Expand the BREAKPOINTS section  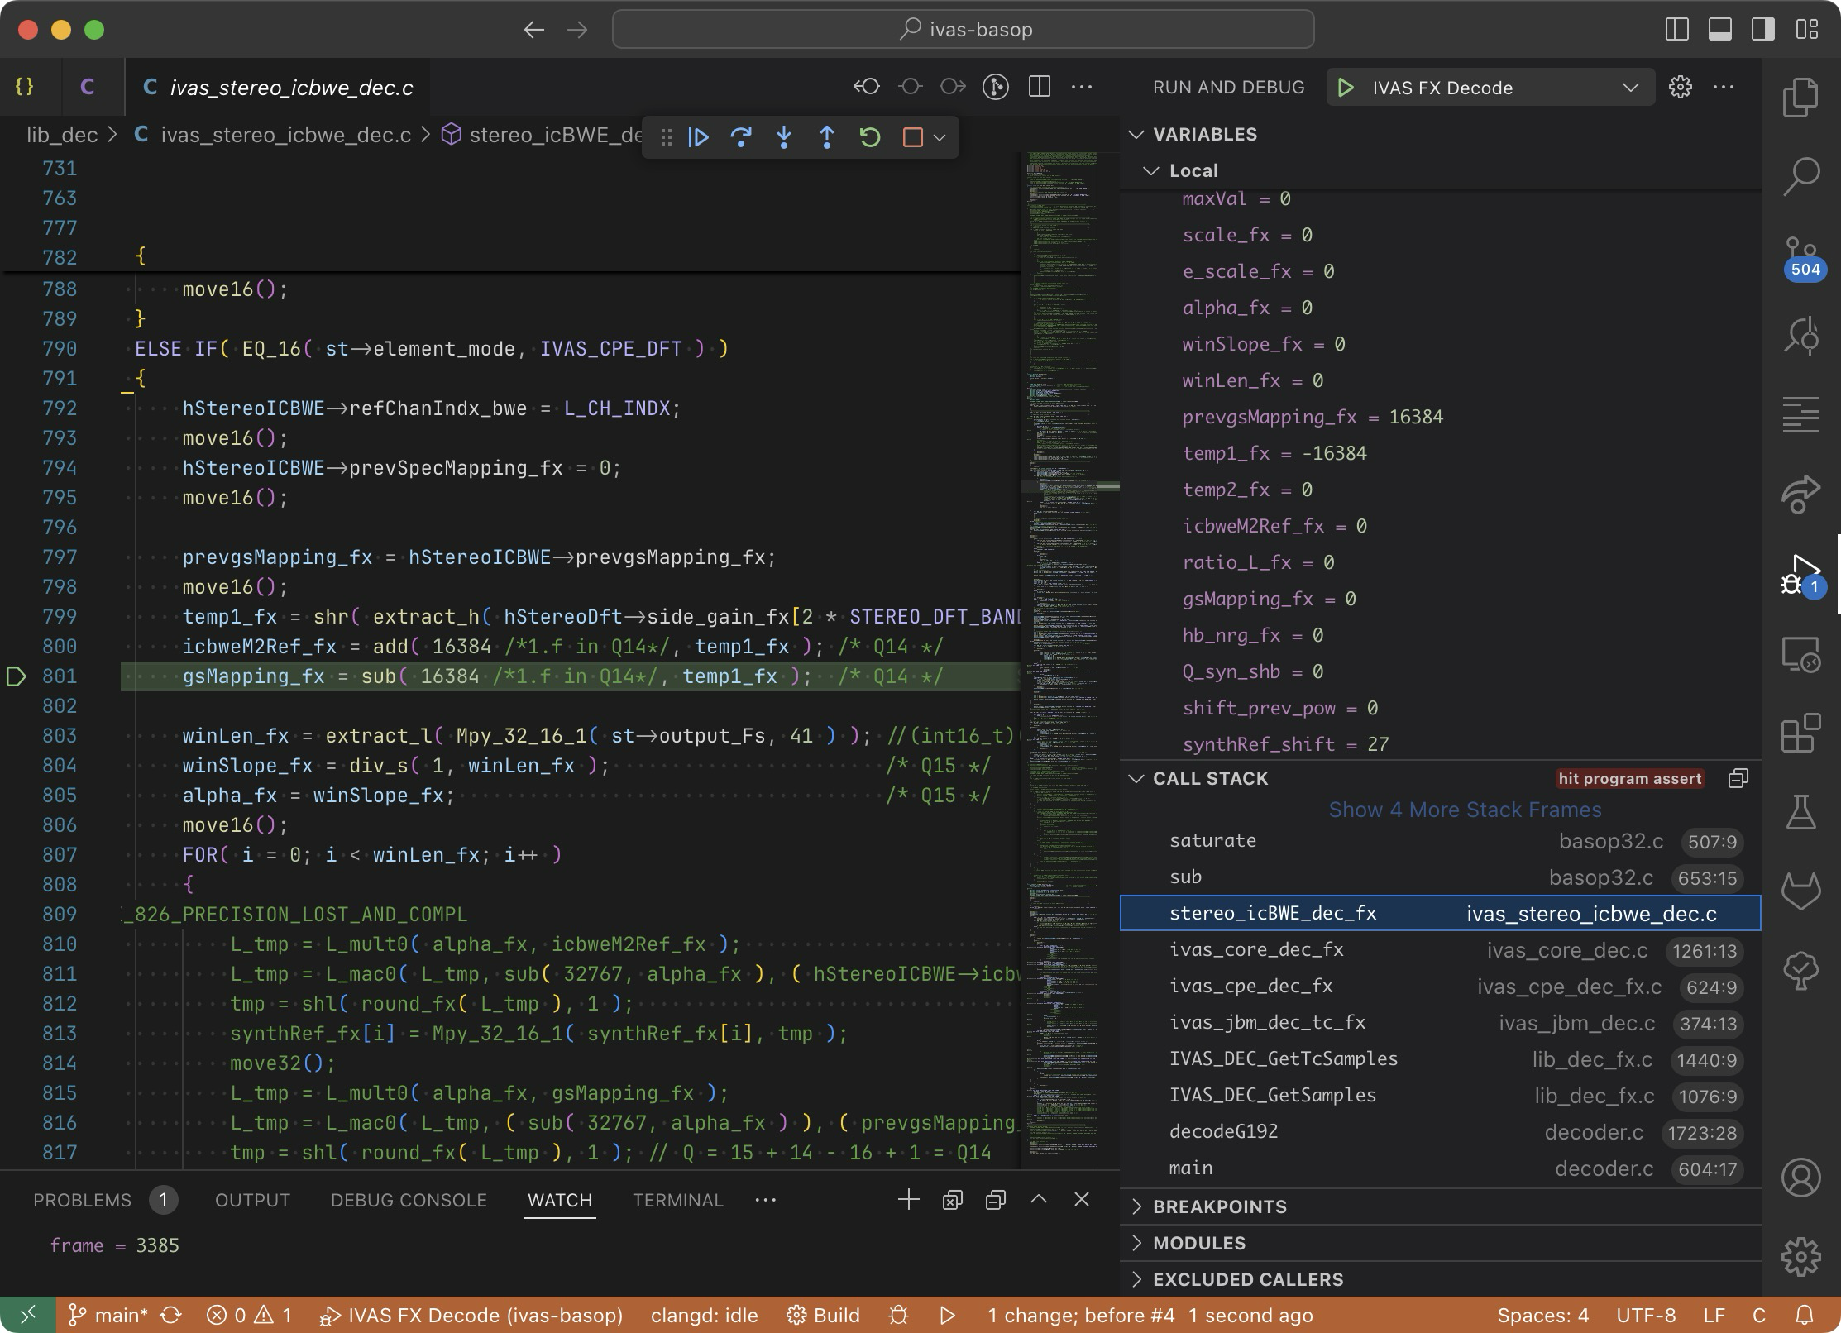point(1219,1206)
